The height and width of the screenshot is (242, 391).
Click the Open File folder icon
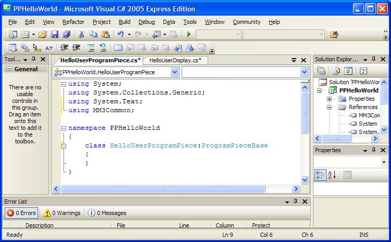click(43, 34)
